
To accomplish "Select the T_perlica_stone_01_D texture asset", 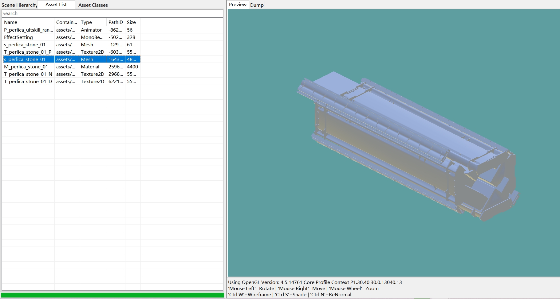I will pyautogui.click(x=28, y=82).
